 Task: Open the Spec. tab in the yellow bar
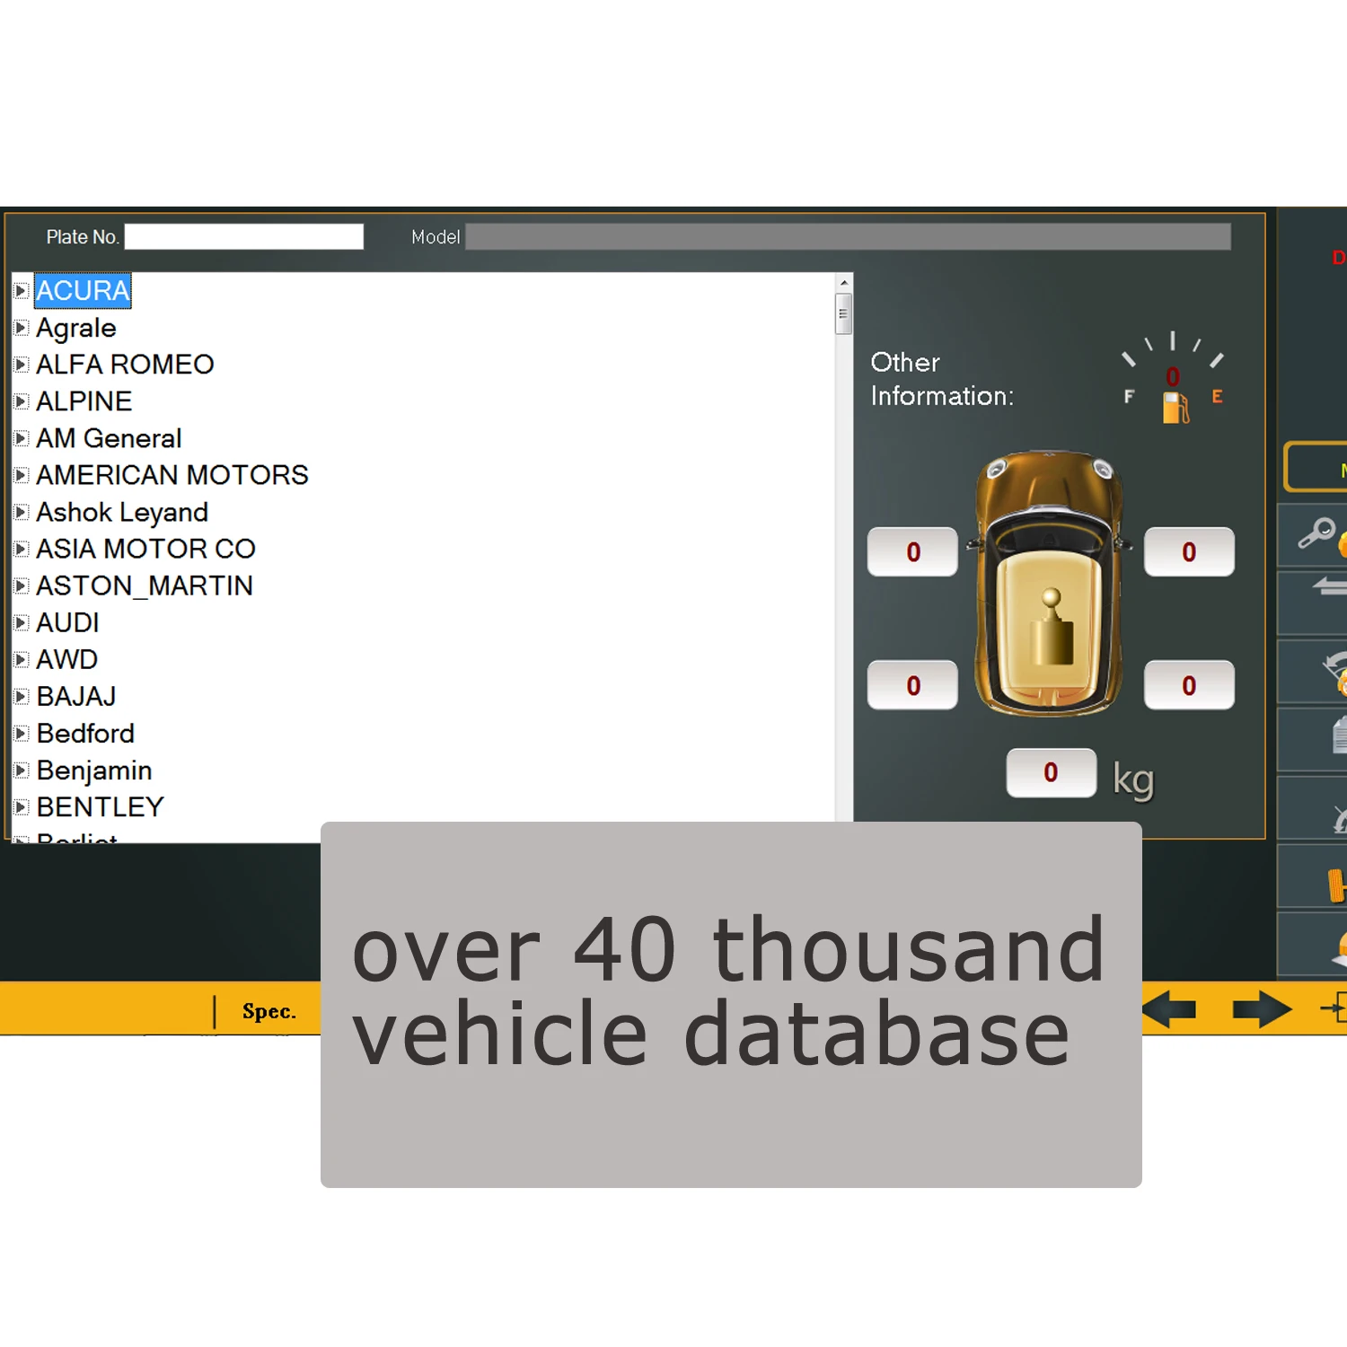[x=269, y=1011]
